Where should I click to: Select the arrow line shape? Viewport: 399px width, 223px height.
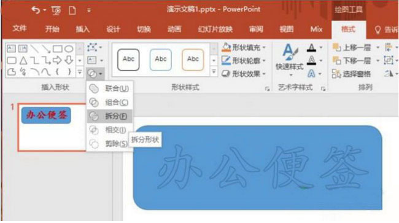46,49
